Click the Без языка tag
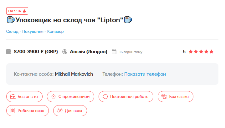This screenshot has width=225, height=128. coord(176,96)
